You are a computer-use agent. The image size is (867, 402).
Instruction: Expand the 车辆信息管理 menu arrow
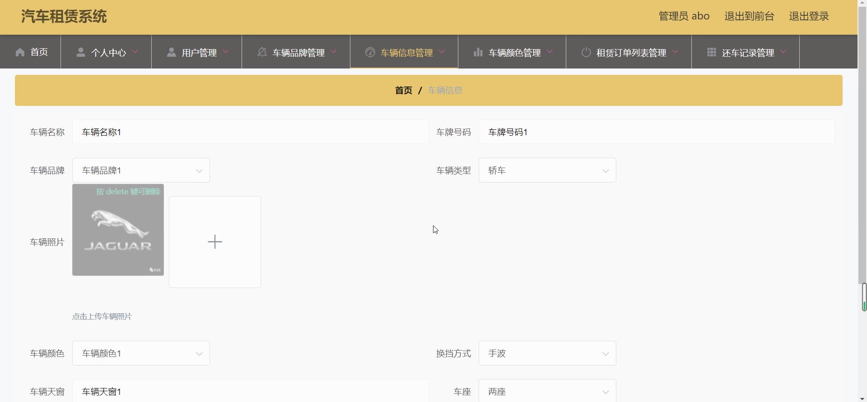pyautogui.click(x=442, y=52)
